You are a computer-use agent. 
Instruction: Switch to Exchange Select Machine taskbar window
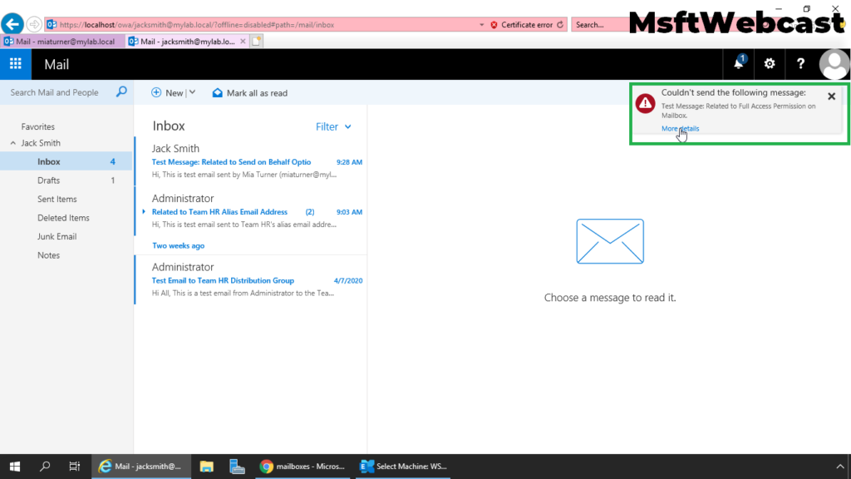403,467
